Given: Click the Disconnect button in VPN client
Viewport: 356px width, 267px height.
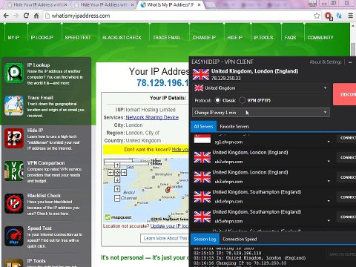Looking at the screenshot, I should [345, 94].
